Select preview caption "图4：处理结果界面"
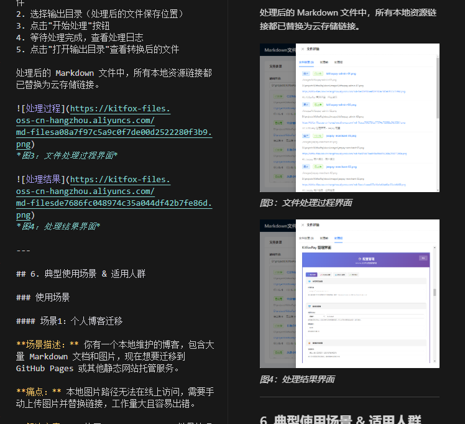The height and width of the screenshot is (424, 465). [297, 379]
